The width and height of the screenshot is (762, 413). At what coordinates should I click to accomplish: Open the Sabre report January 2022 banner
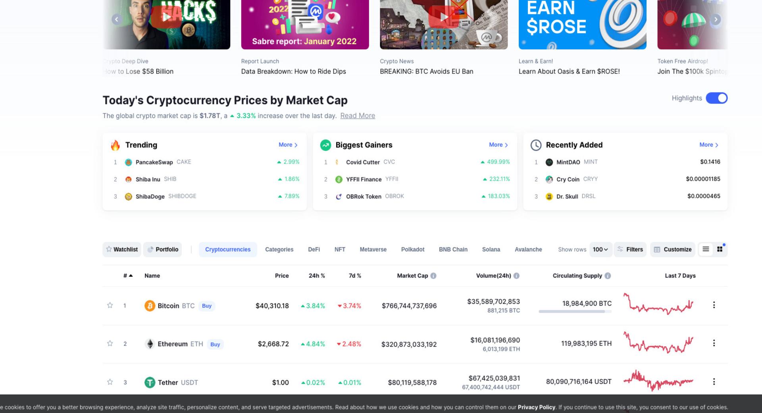point(305,24)
